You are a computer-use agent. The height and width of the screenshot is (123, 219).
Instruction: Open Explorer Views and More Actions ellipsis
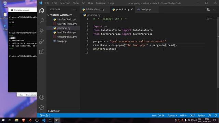75,9
